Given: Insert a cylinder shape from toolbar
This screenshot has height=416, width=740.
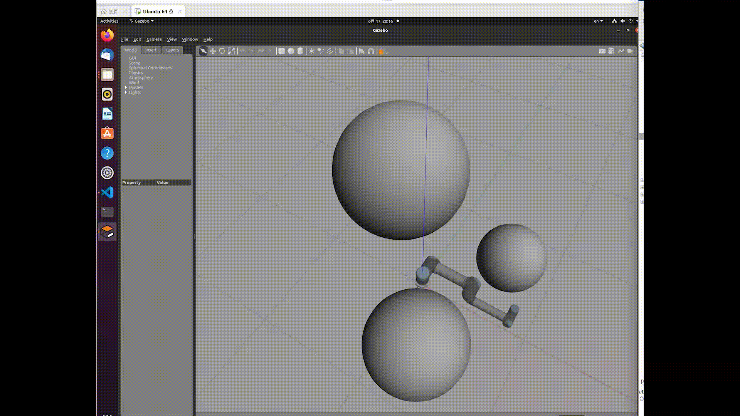Looking at the screenshot, I should [300, 51].
